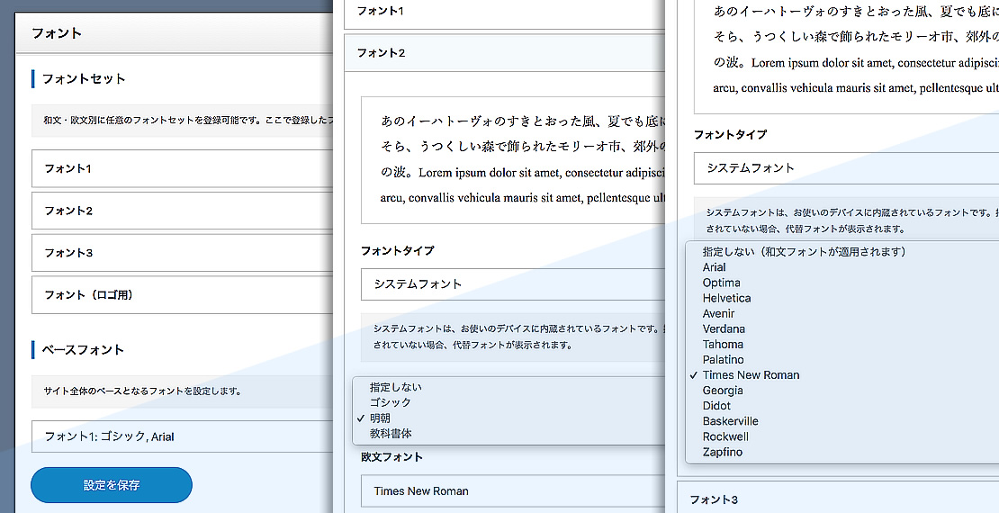This screenshot has width=999, height=513.
Task: Pick Zapfino from the western font list
Action: pyautogui.click(x=723, y=452)
